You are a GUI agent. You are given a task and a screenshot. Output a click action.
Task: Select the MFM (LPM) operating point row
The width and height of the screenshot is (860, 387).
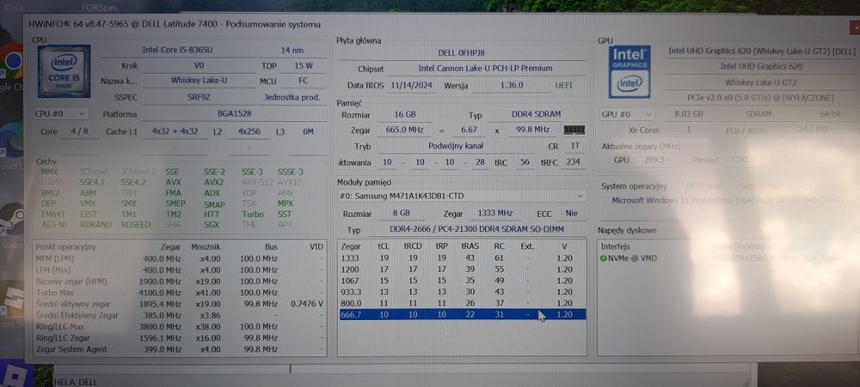[x=180, y=258]
